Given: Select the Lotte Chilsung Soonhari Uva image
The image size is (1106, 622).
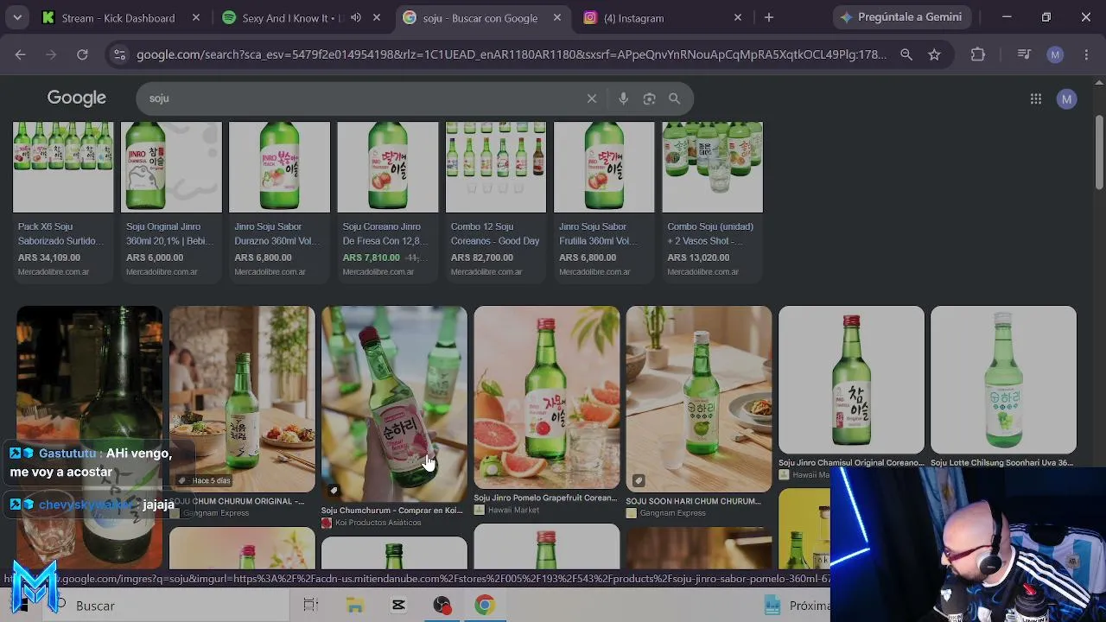Looking at the screenshot, I should coord(1003,379).
